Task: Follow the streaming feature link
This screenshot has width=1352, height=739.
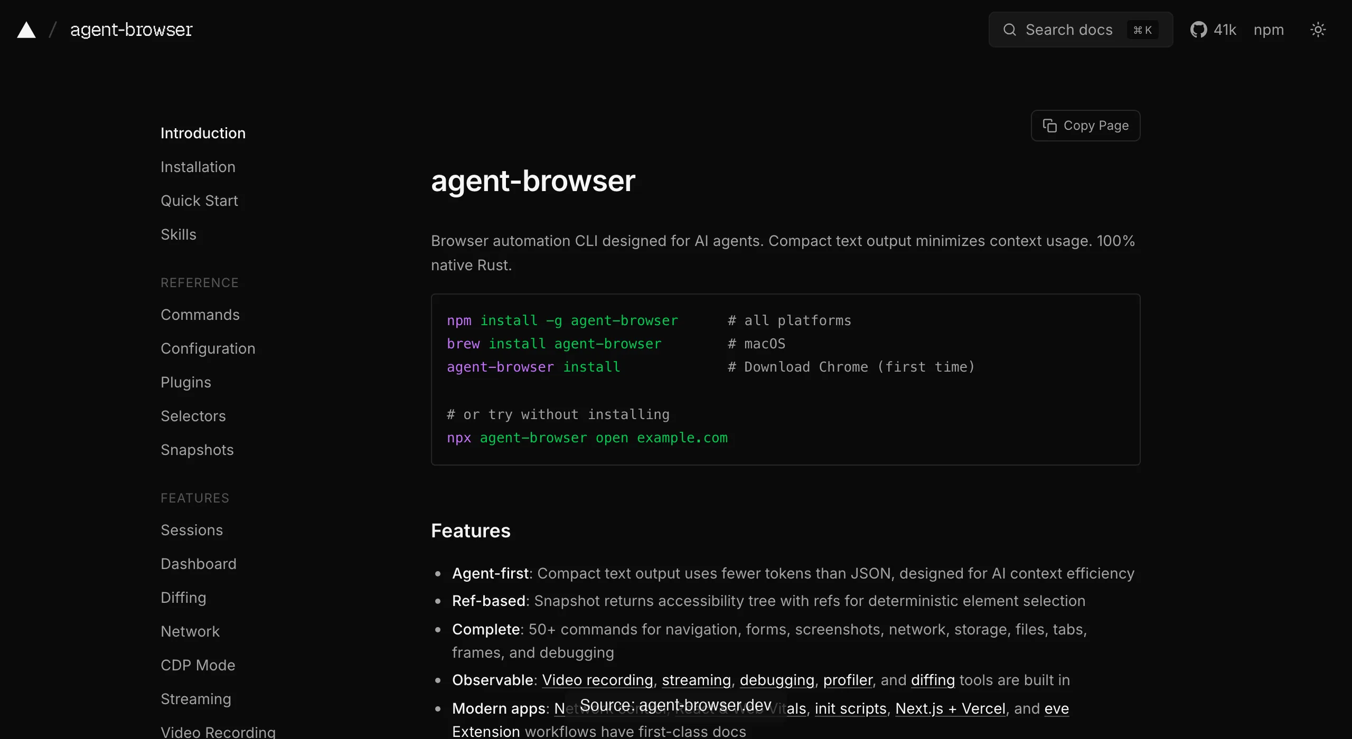Action: 696,680
